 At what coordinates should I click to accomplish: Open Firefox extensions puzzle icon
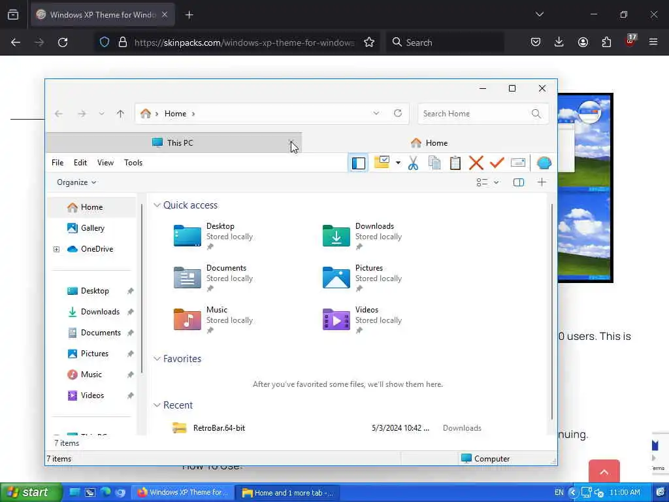(606, 42)
